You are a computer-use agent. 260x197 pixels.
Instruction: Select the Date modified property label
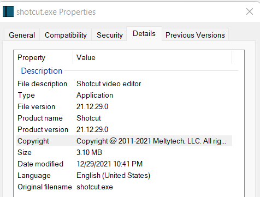pos(40,164)
